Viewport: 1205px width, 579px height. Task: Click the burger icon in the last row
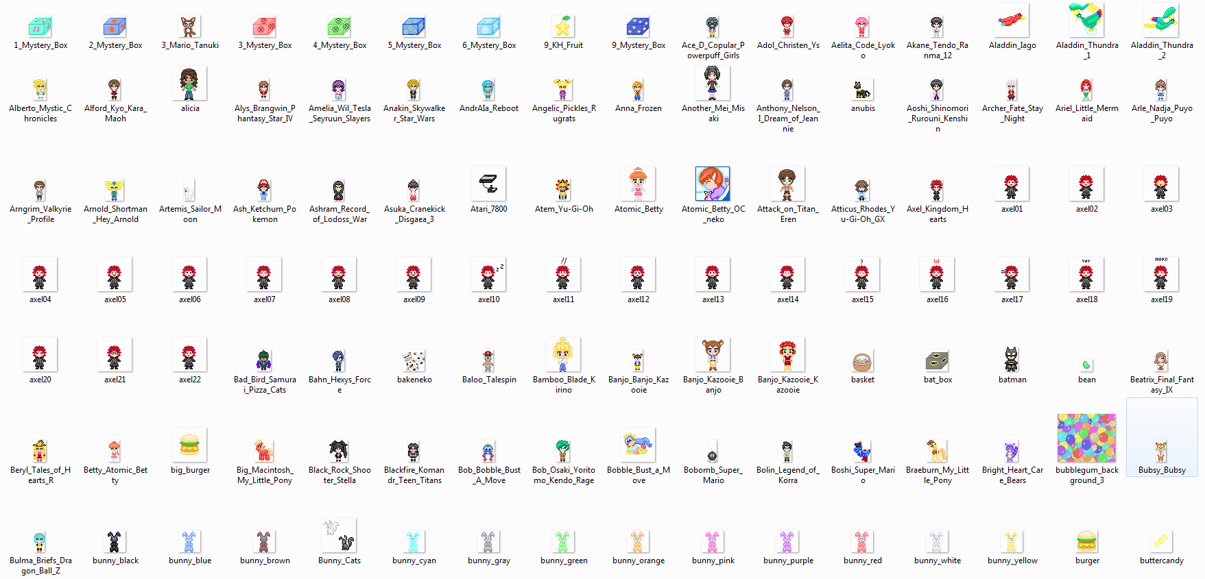coord(1086,542)
